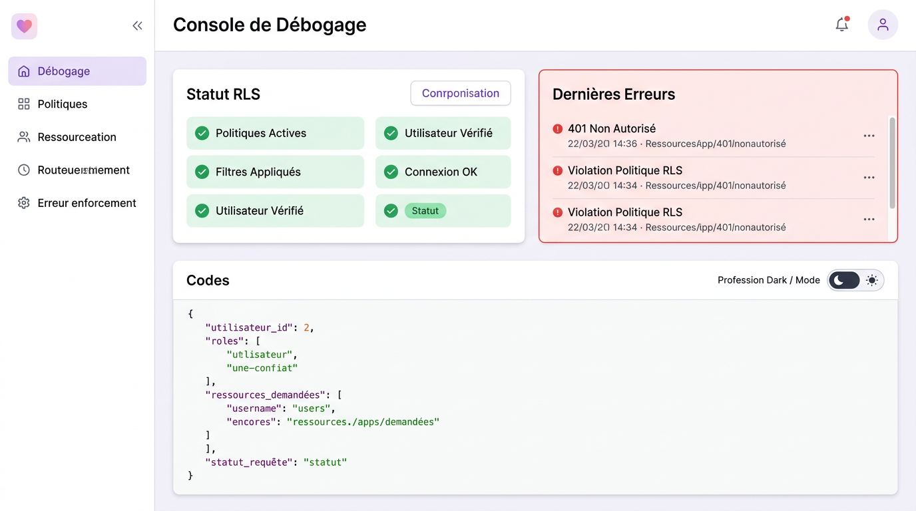This screenshot has width=916, height=511.
Task: Click the Conrponisation button
Action: [461, 93]
